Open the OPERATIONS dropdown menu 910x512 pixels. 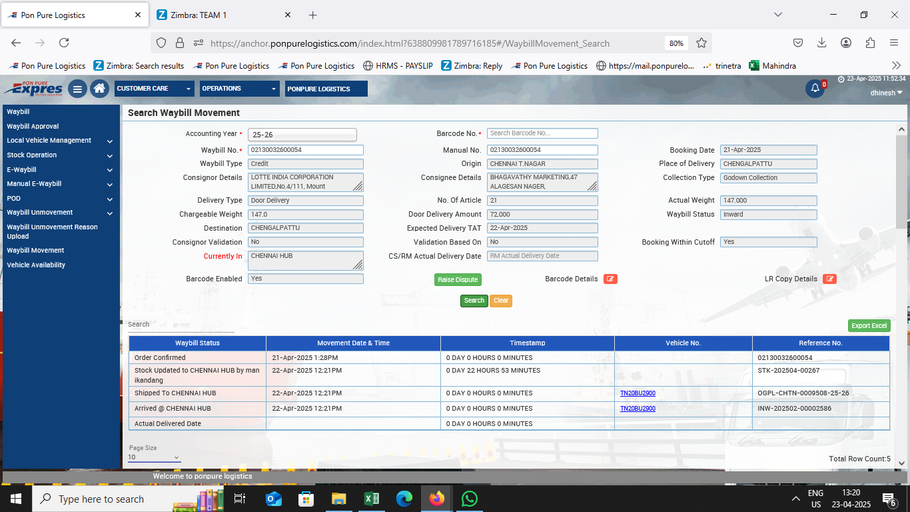tap(240, 89)
